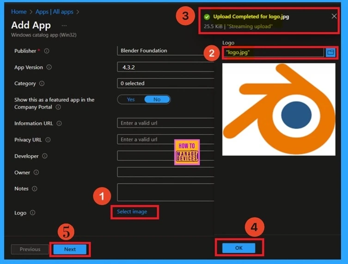Click green upload completed checkmark icon
Image resolution: width=348 pixels, height=264 pixels.
(x=207, y=17)
